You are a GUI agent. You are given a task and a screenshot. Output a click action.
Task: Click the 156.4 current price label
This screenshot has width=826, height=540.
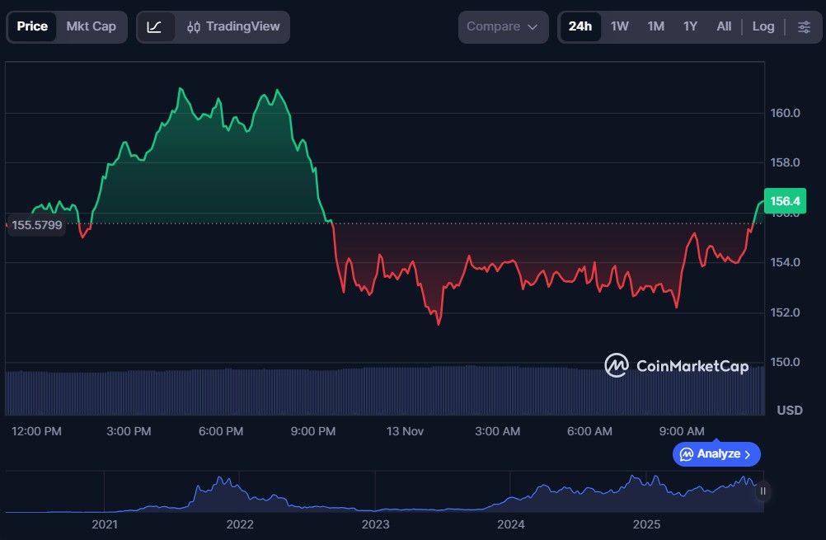[783, 200]
